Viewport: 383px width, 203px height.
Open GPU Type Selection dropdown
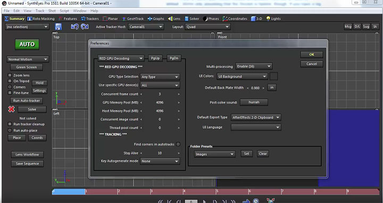pyautogui.click(x=160, y=77)
